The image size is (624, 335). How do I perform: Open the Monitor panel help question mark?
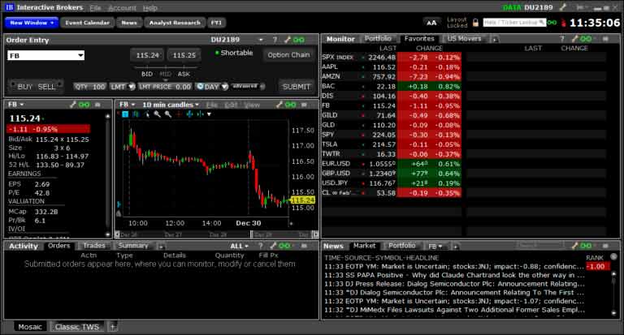(x=562, y=39)
